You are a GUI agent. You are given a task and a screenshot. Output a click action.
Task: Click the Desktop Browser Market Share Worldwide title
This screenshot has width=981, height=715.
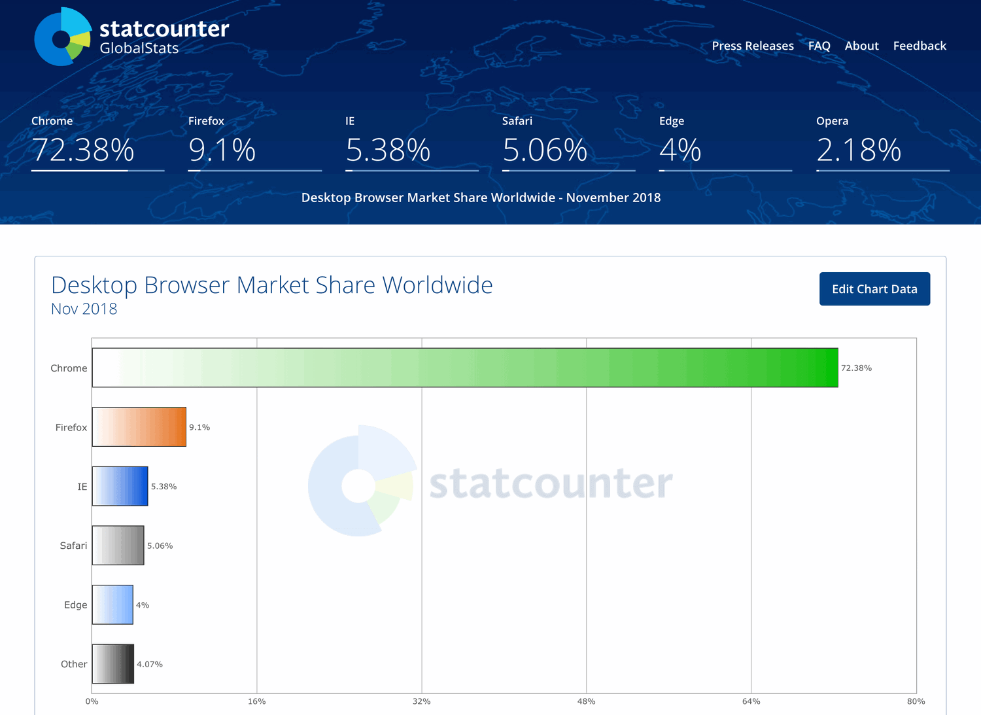pos(272,285)
